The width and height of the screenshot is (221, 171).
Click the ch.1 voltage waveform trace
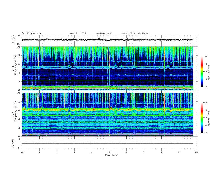pos(108,40)
